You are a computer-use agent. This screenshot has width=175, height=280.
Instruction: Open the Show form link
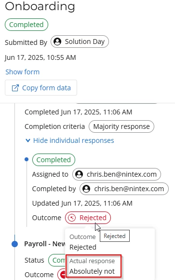23,72
